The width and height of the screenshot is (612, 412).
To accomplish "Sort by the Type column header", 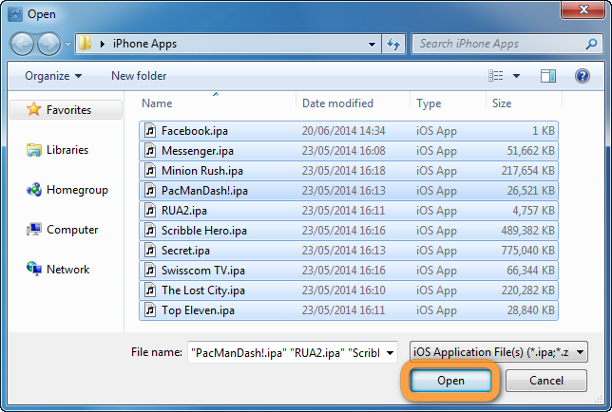I will 429,103.
